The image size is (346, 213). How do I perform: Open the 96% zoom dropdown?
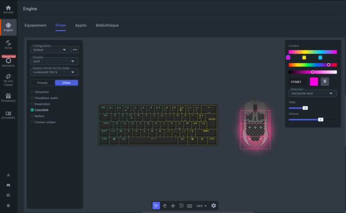[x=202, y=206]
